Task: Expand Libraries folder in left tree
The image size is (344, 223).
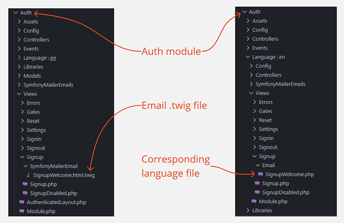Action: click(19, 67)
